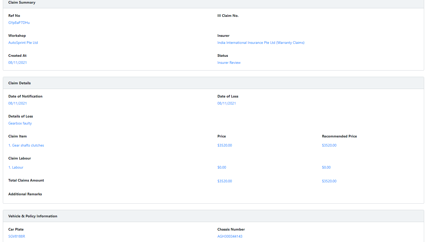Click the Insurer Review status
Image resolution: width=427 pixels, height=242 pixels.
(x=229, y=63)
